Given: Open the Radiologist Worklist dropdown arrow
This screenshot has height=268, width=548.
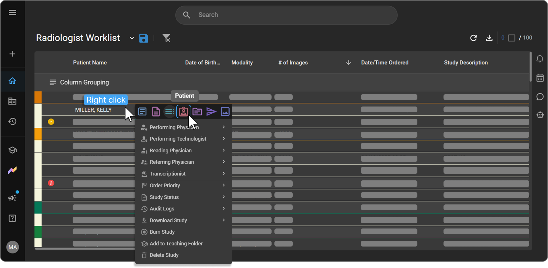Looking at the screenshot, I should (132, 38).
